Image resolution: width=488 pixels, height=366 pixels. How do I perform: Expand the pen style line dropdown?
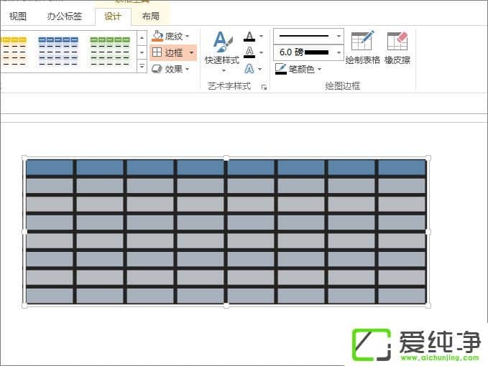tap(339, 35)
